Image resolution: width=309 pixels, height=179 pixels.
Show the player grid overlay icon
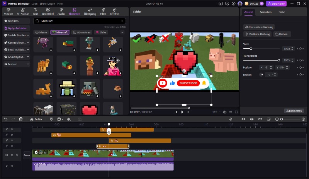point(231,112)
